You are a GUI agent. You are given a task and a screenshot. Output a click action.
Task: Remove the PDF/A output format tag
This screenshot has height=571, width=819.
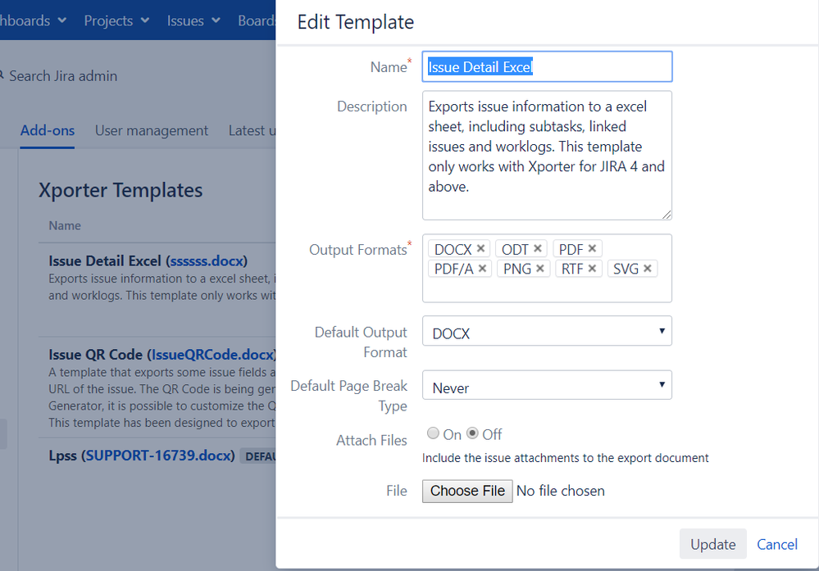point(482,268)
